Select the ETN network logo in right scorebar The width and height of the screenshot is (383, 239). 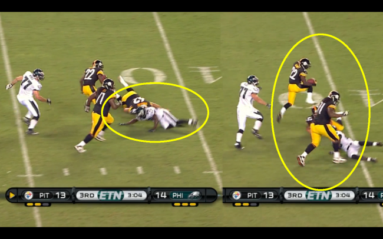click(319, 195)
